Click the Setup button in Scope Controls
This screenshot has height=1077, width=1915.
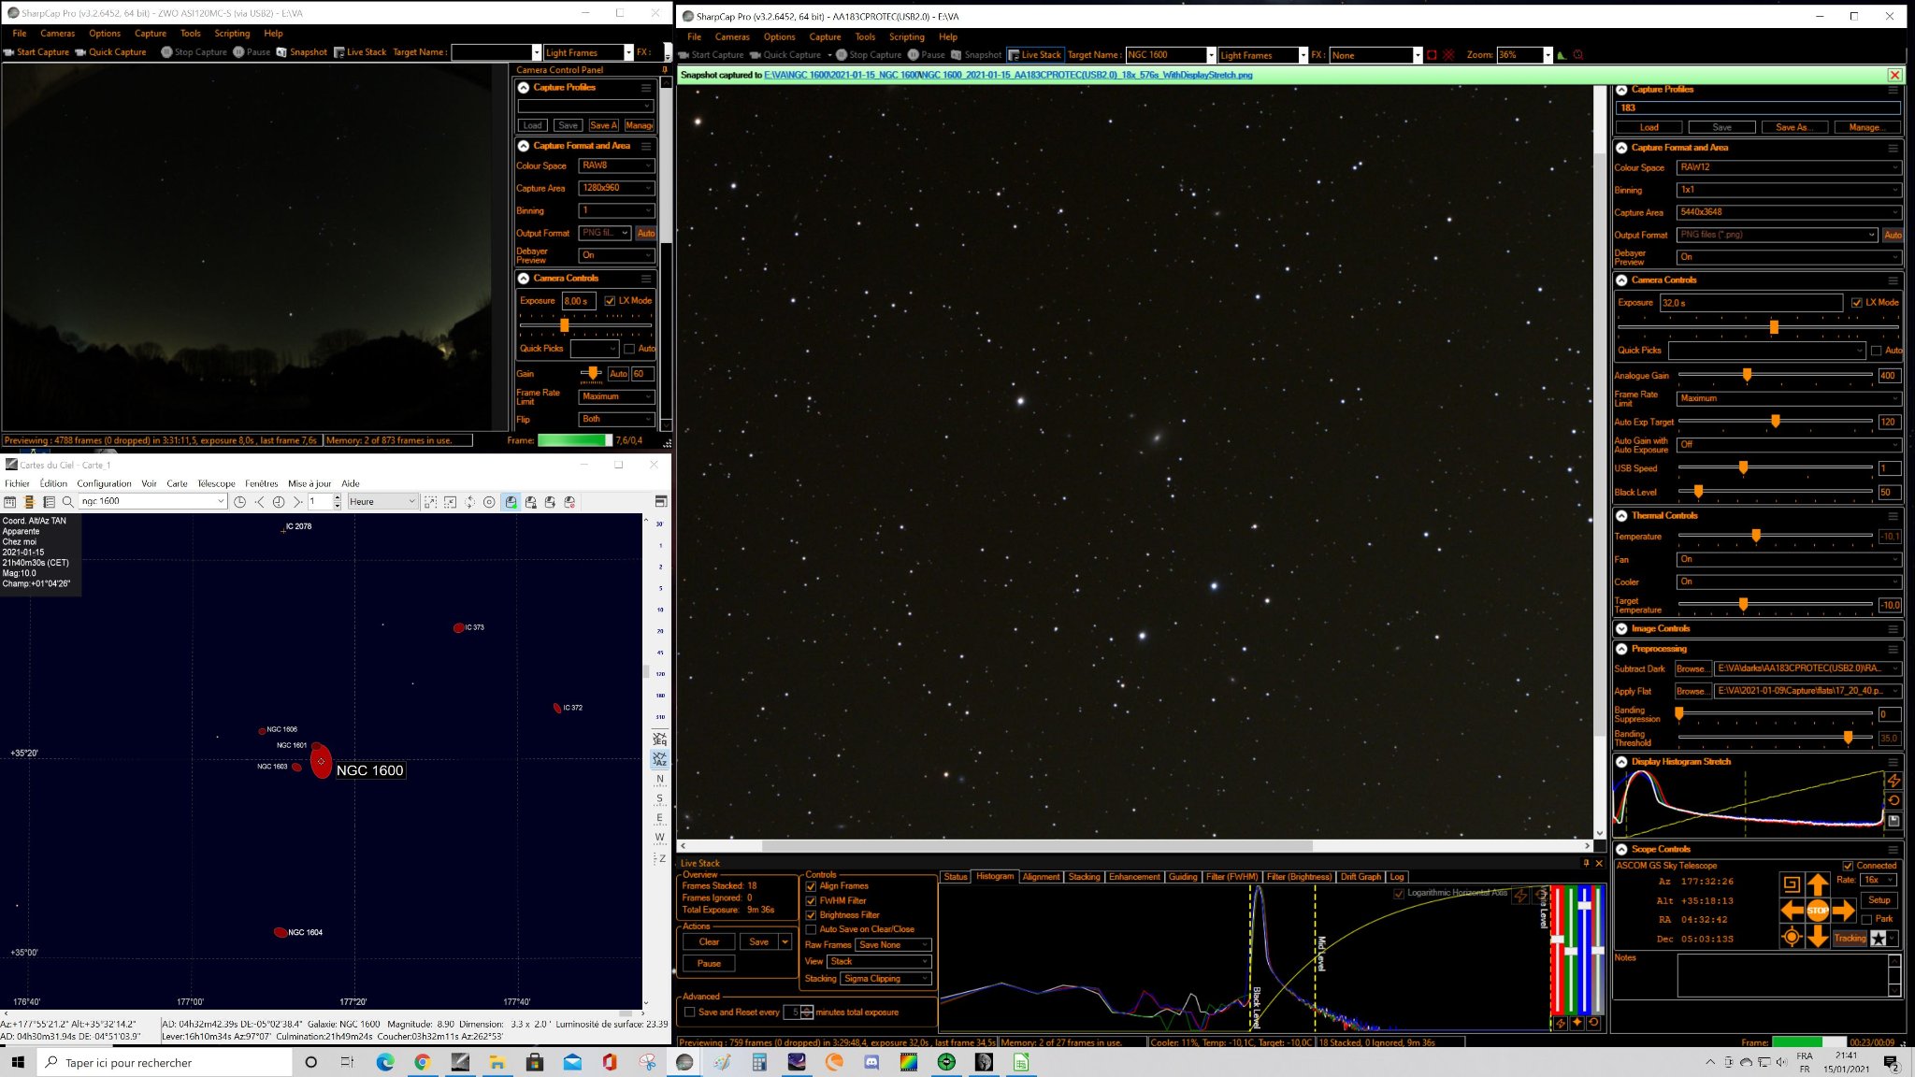1879,900
